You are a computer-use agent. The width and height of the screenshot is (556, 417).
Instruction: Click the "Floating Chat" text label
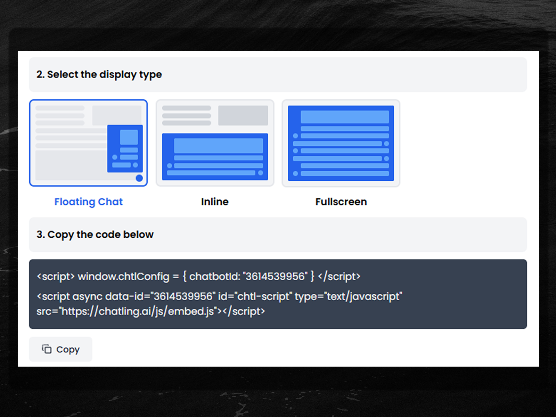click(89, 202)
